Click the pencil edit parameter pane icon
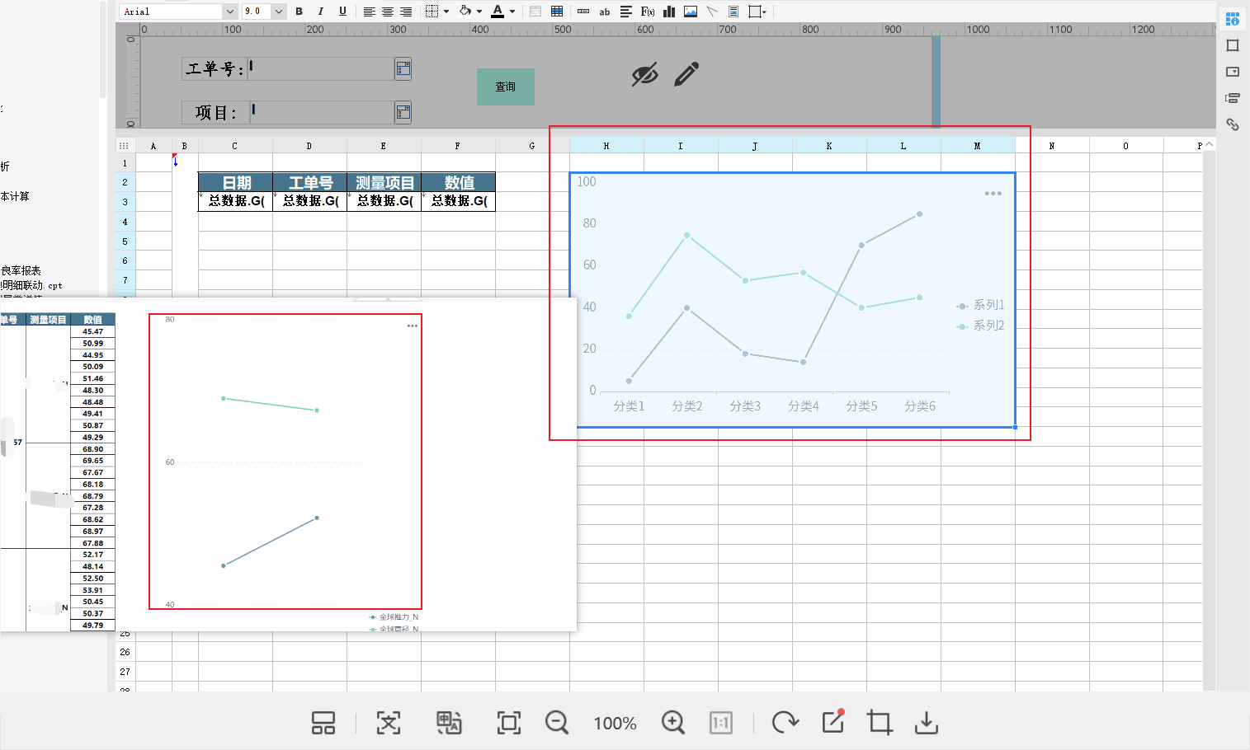Image resolution: width=1250 pixels, height=750 pixels. pos(686,74)
